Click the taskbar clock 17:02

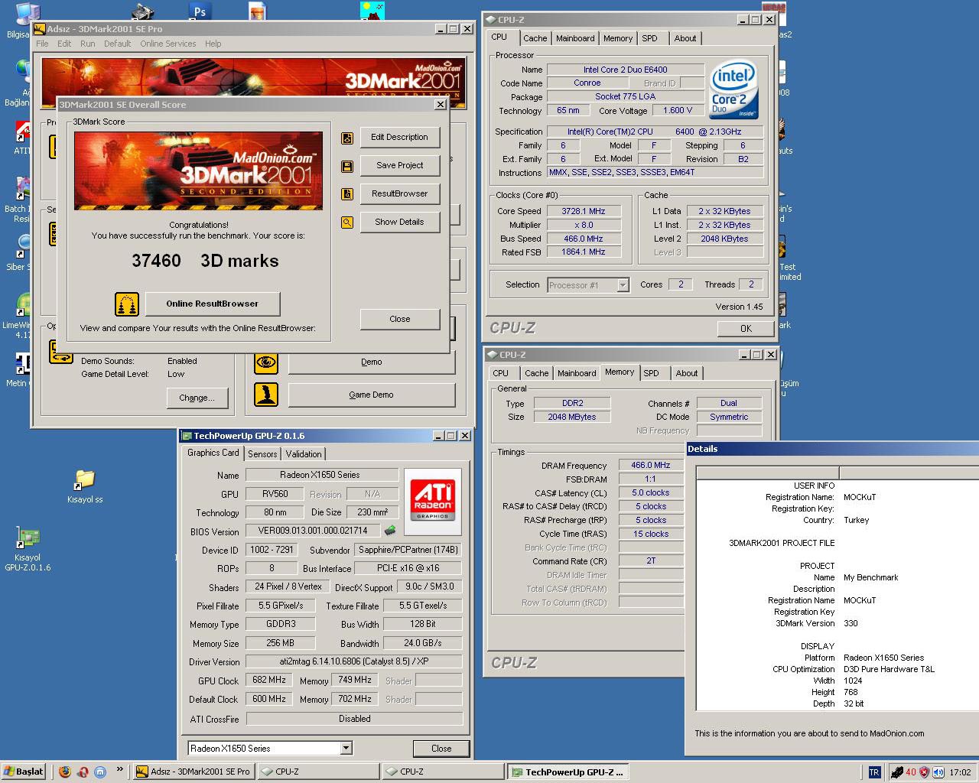[x=960, y=772]
